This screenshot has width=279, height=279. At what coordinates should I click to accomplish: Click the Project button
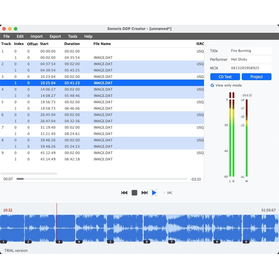click(x=256, y=77)
